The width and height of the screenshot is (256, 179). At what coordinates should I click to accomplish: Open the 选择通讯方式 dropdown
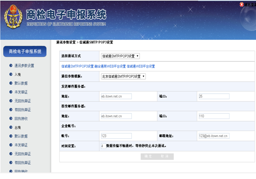tap(120, 56)
